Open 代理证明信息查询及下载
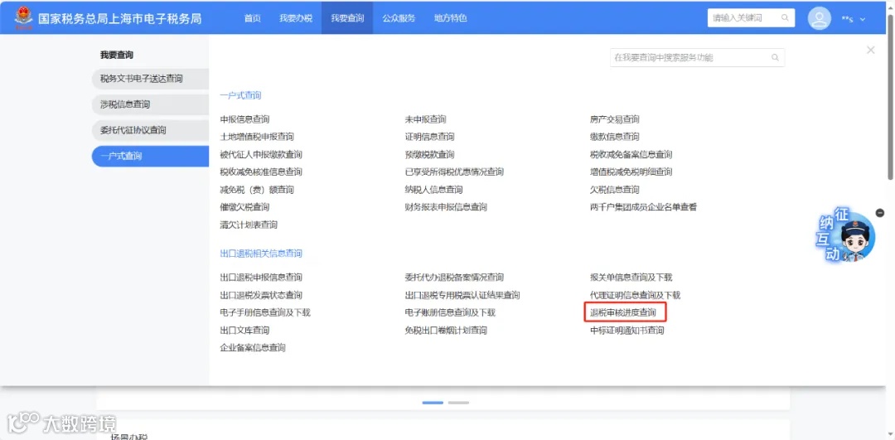Viewport: 895px width, 440px height. click(x=636, y=295)
